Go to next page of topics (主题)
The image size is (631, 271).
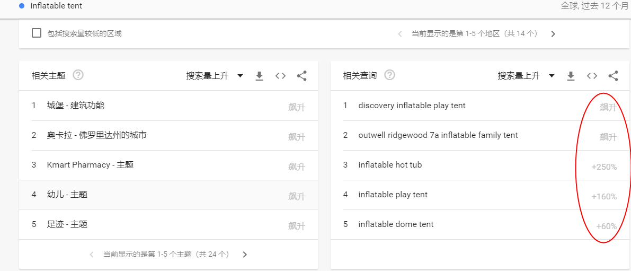click(x=245, y=255)
